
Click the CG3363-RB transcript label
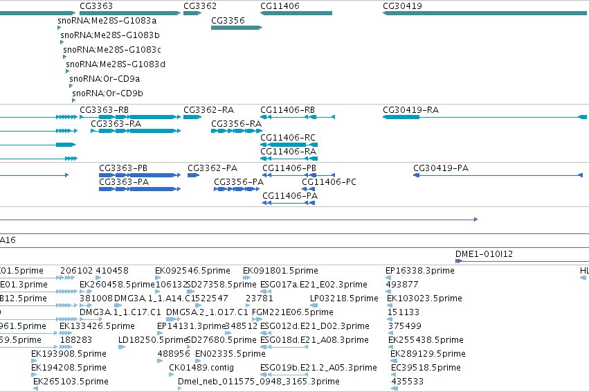[x=104, y=110]
